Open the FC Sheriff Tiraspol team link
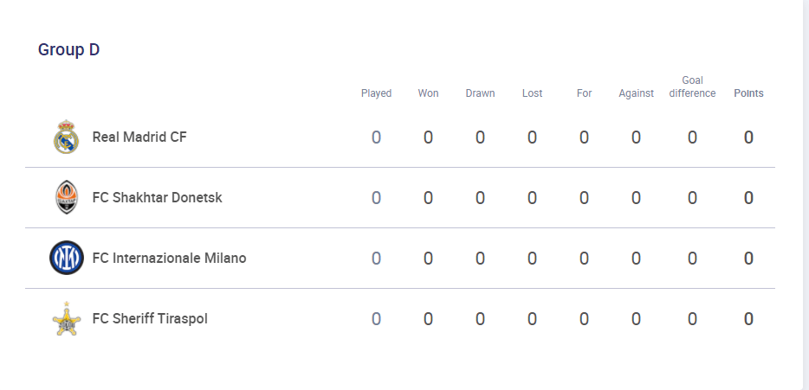 [150, 318]
